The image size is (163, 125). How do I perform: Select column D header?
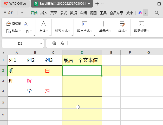click(82, 53)
